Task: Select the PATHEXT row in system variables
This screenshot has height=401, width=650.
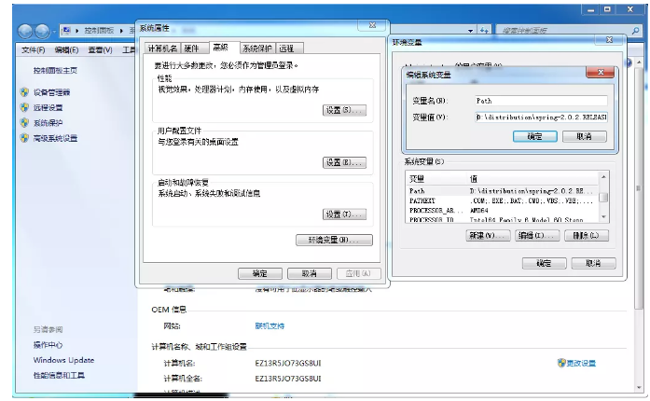Action: click(423, 200)
